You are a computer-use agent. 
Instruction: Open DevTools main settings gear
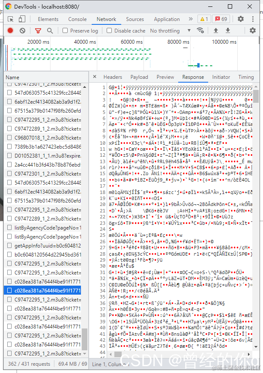(x=241, y=19)
